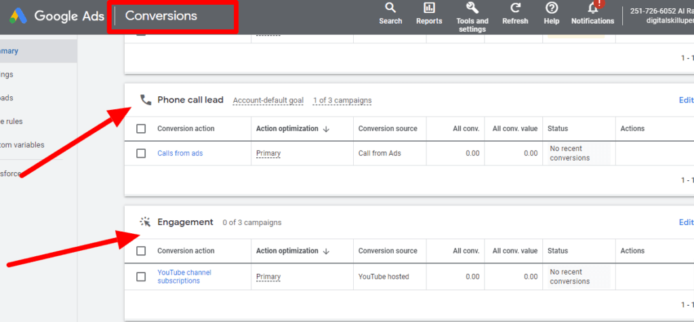Click YouTube hosted source cell

pos(384,277)
